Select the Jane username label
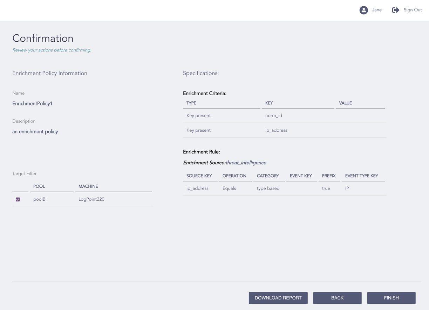429x310 pixels. click(377, 10)
